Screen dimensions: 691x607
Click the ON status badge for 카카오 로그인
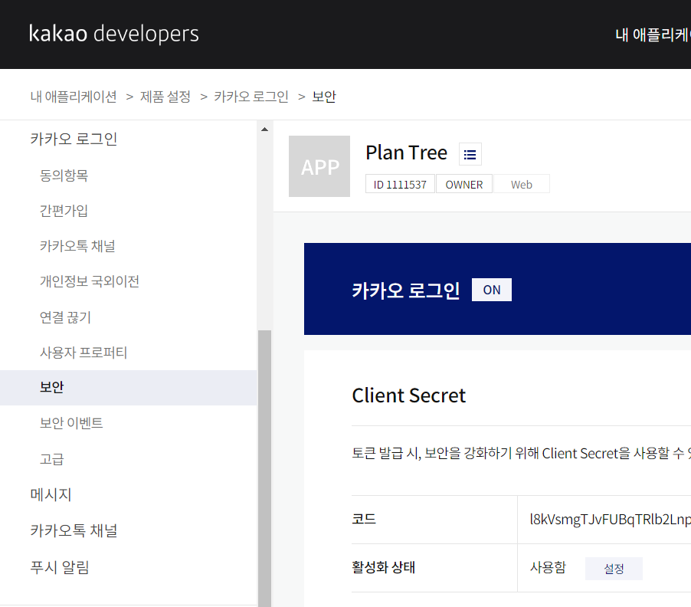click(x=492, y=290)
